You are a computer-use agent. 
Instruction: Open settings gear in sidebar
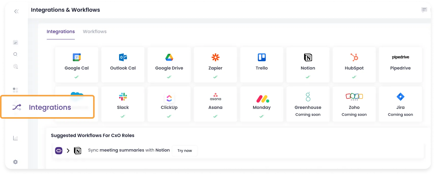click(x=15, y=162)
